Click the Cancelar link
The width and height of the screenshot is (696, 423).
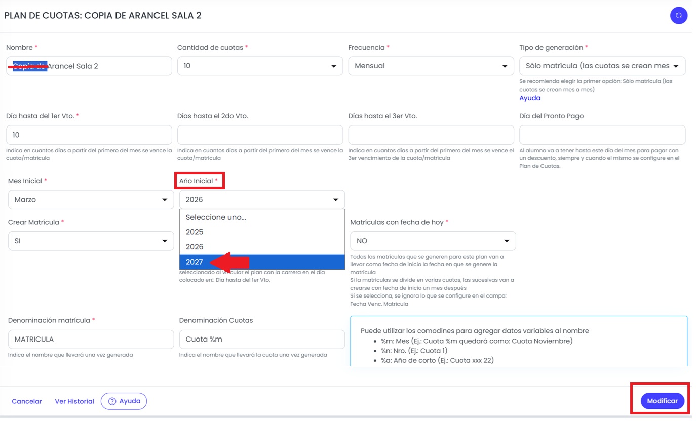point(27,401)
